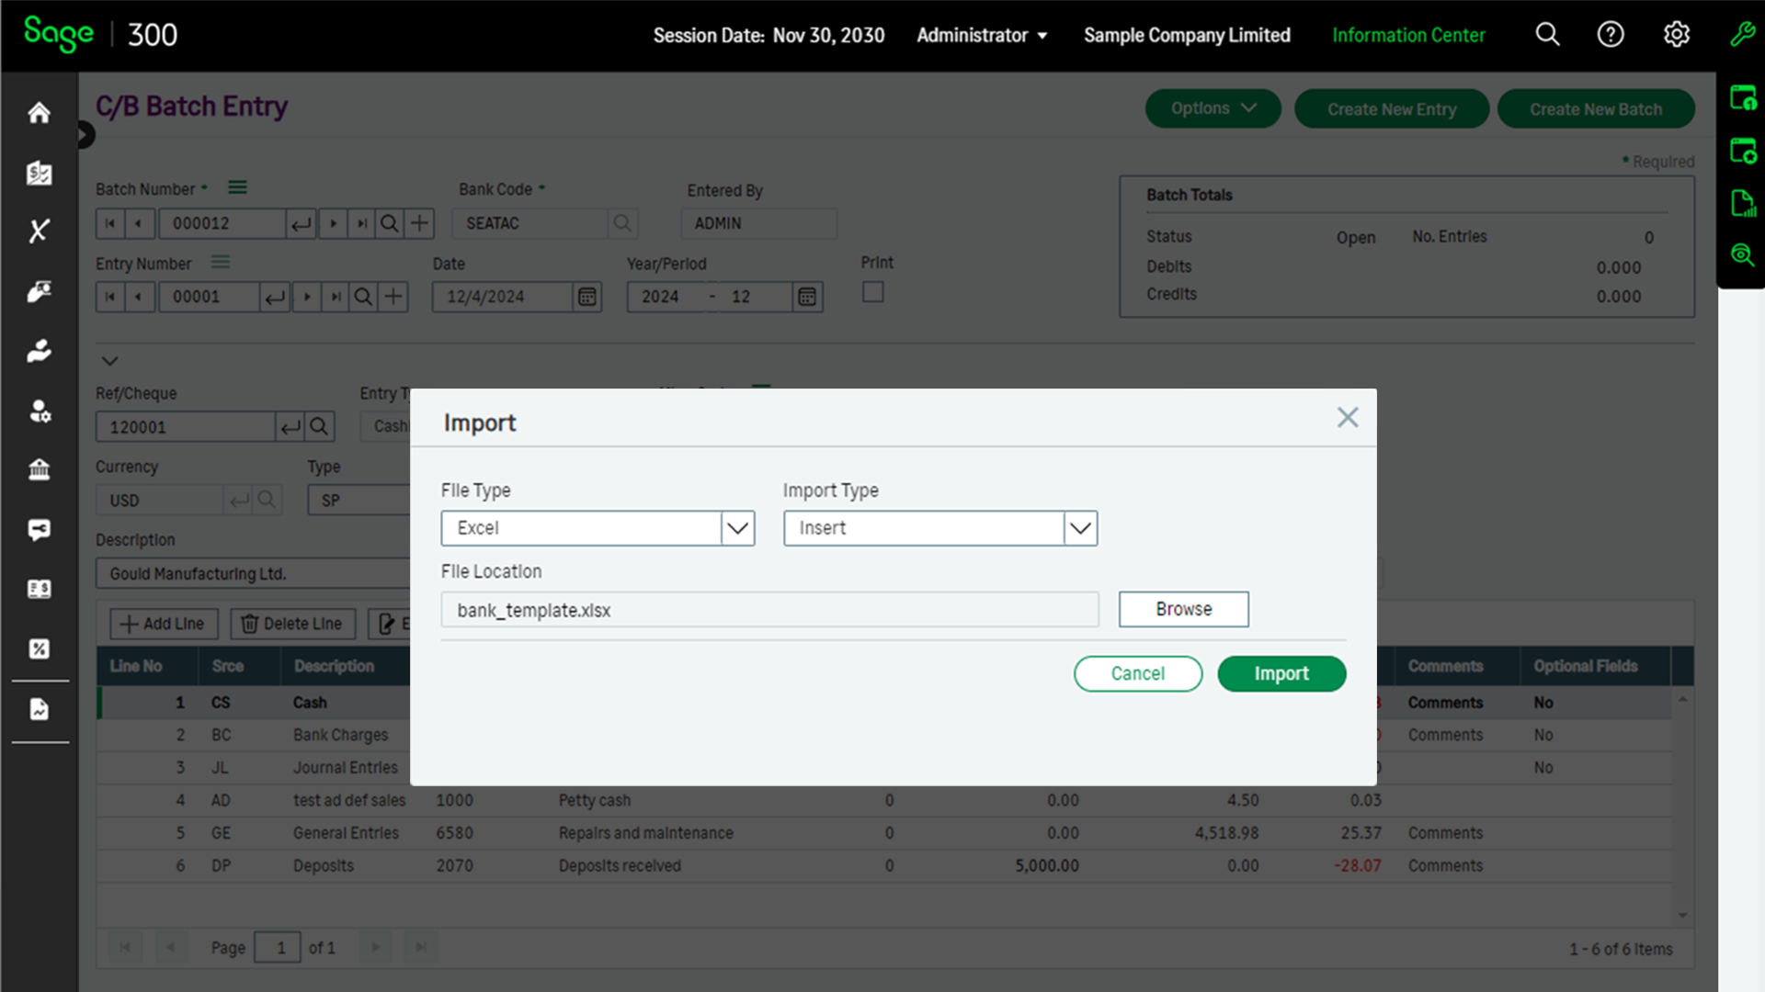1765x992 pixels.
Task: Click the plus icon to create a new batch number
Action: pos(418,222)
